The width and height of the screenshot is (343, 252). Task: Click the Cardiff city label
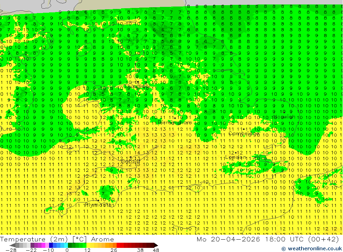click(x=130, y=162)
